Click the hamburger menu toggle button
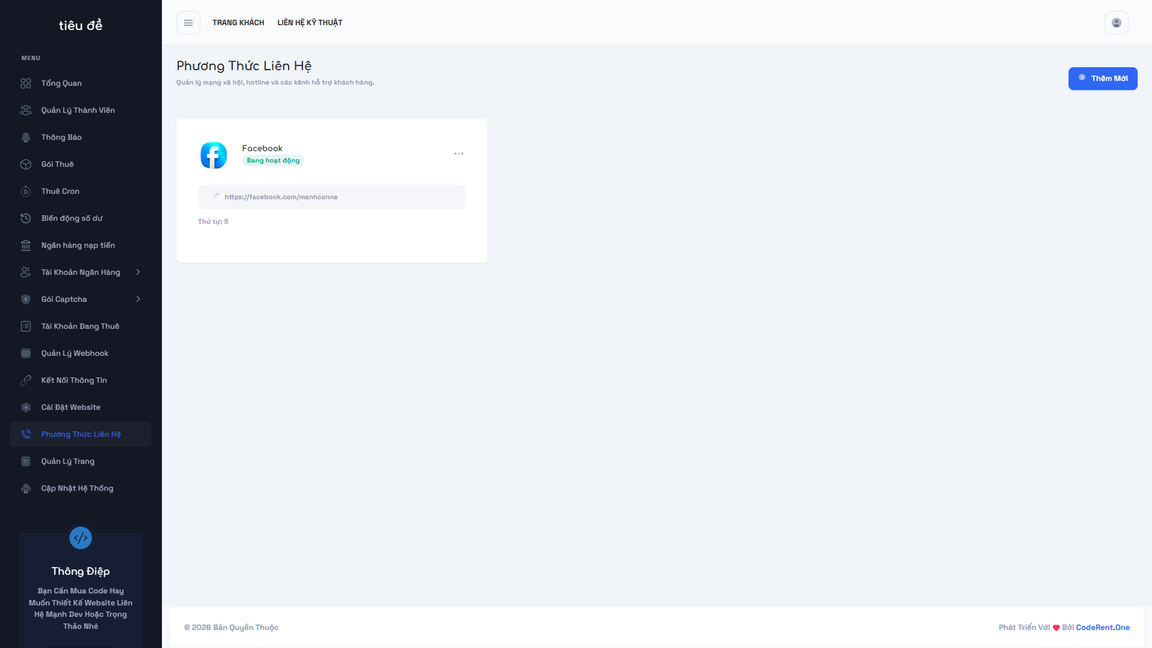The width and height of the screenshot is (1152, 648). (x=188, y=23)
